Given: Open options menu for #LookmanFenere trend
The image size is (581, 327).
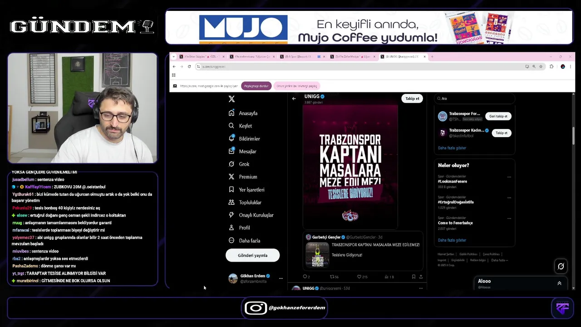Looking at the screenshot, I should pyautogui.click(x=509, y=177).
